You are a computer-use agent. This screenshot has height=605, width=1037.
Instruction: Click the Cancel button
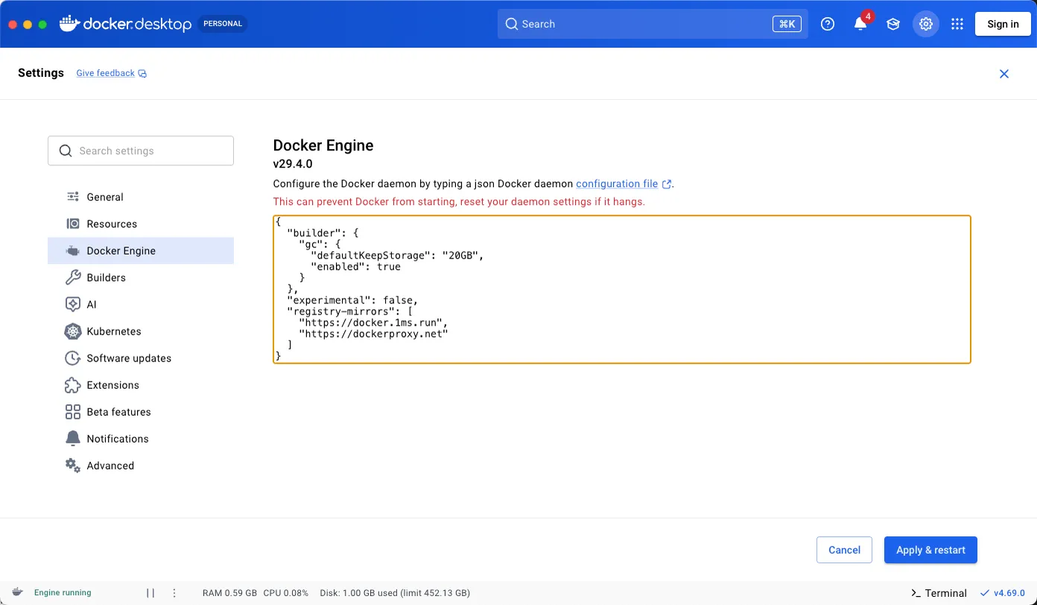tap(844, 550)
